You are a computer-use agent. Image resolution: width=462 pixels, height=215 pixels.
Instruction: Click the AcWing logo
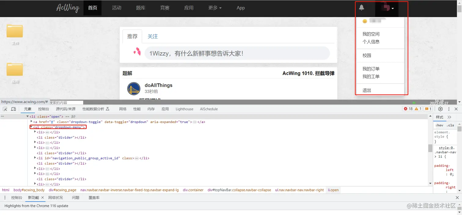68,8
